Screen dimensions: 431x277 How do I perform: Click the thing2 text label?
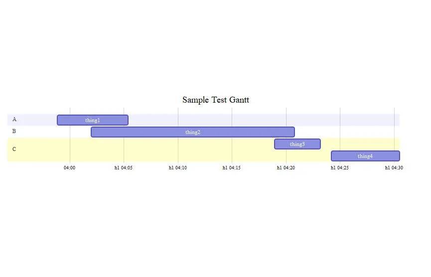click(193, 132)
